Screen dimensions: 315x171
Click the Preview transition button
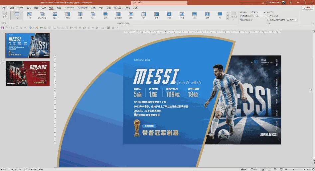[4, 15]
